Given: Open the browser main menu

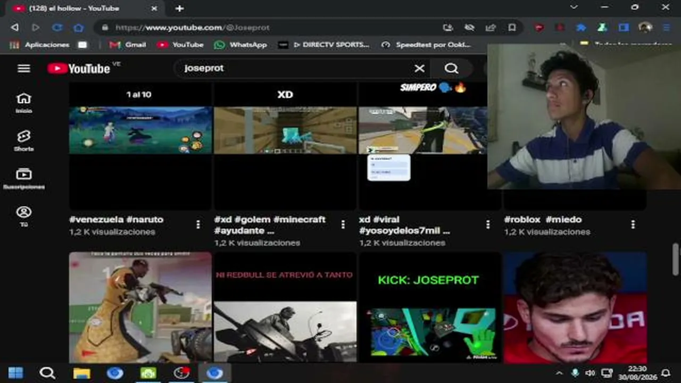Looking at the screenshot, I should pos(666,27).
